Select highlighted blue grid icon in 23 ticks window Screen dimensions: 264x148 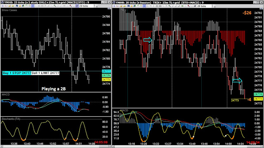(33, 6)
